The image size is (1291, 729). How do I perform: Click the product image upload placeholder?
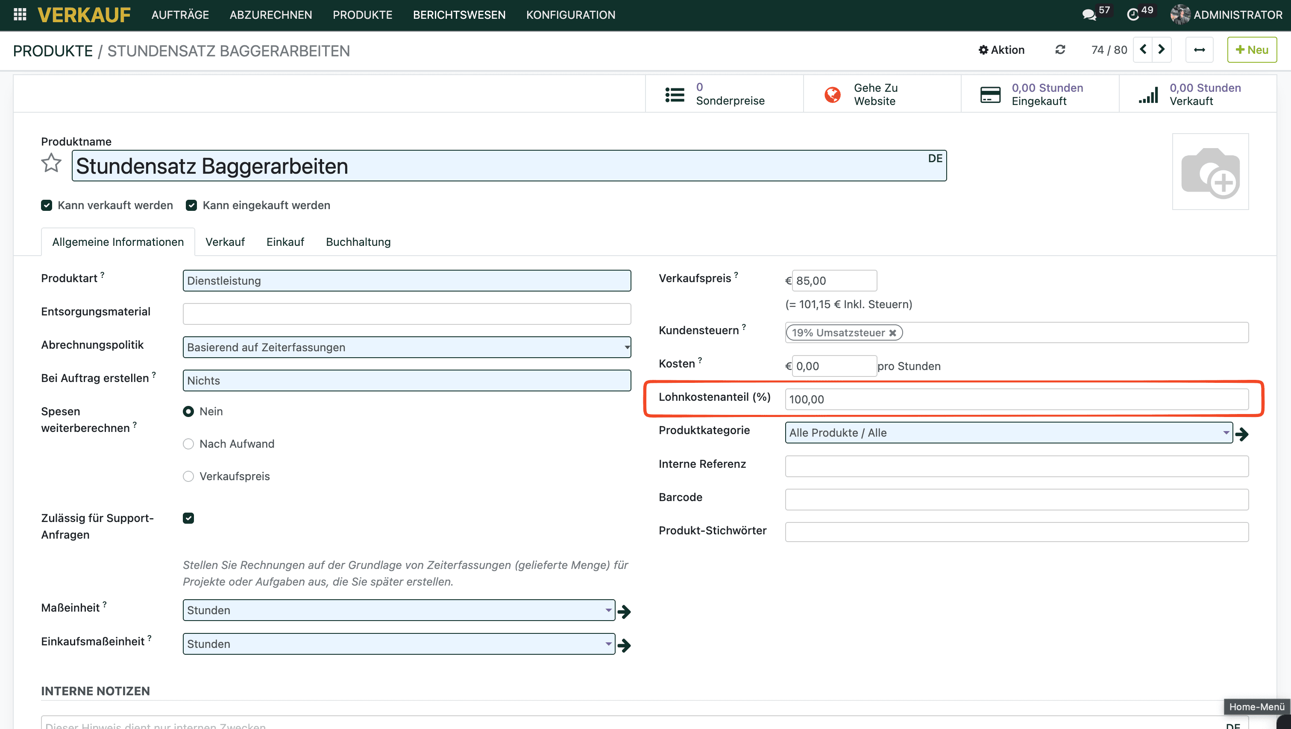[x=1210, y=171]
